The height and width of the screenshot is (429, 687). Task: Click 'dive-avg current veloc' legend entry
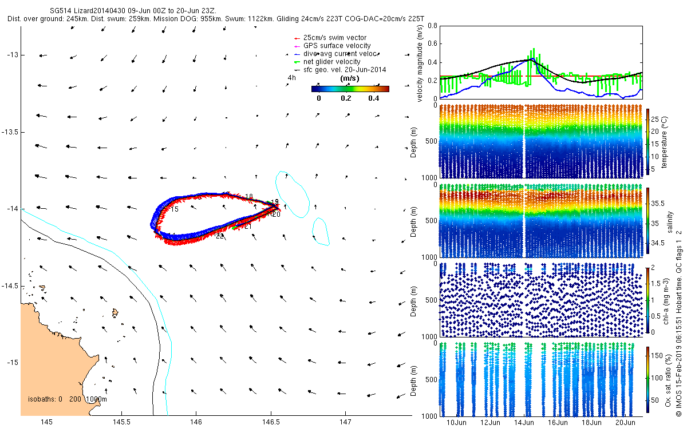pyautogui.click(x=341, y=54)
